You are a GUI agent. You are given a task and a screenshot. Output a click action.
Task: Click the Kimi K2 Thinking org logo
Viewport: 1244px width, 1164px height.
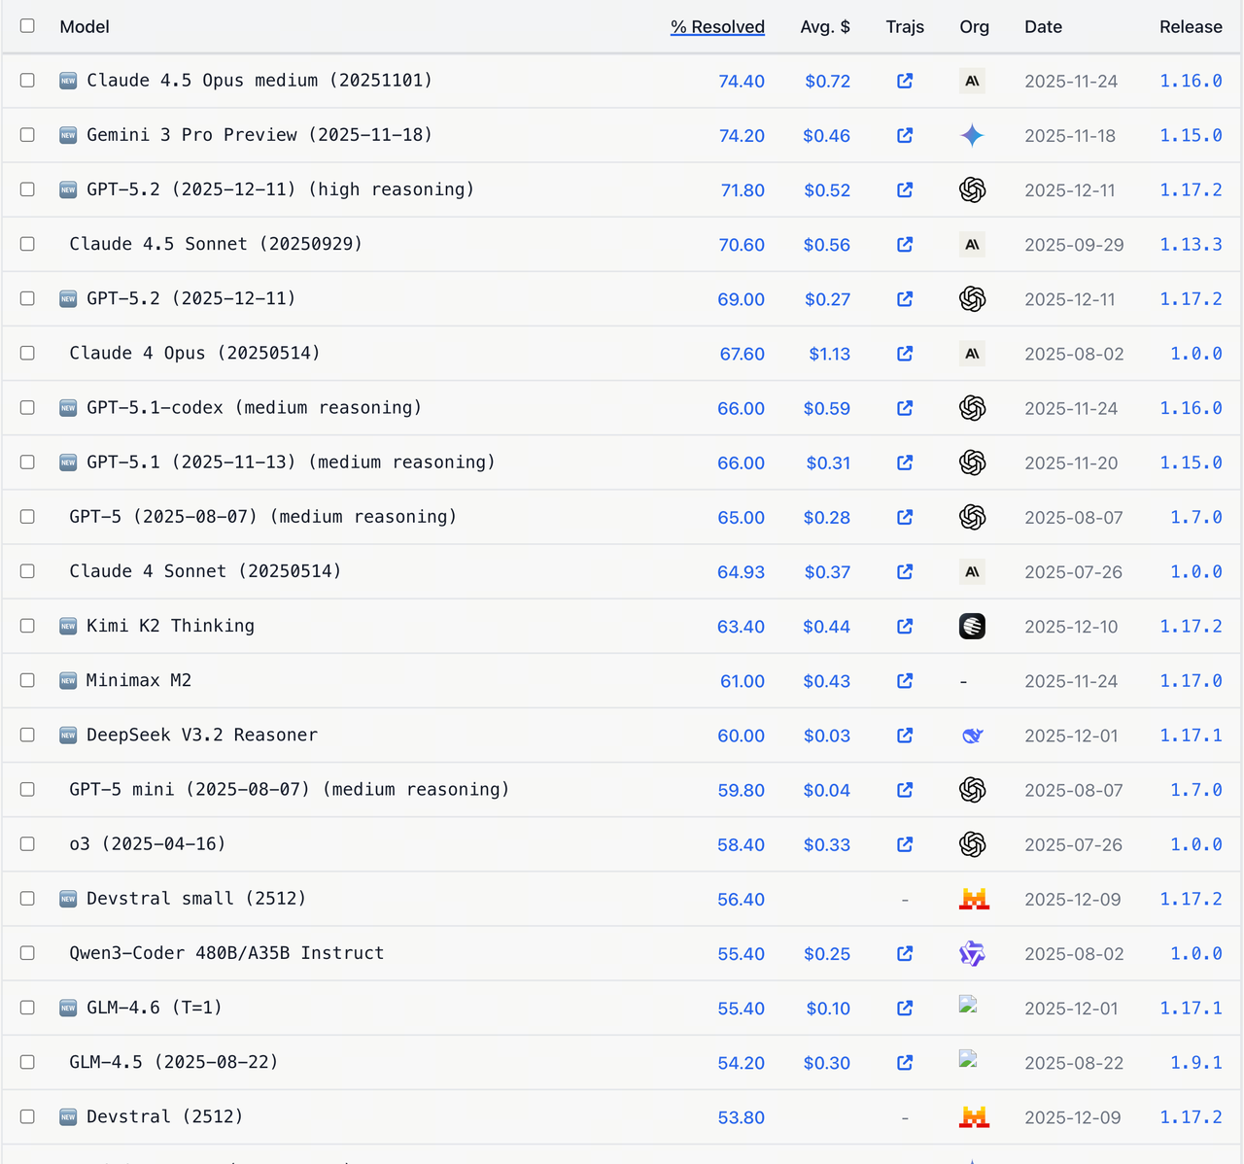tap(972, 627)
